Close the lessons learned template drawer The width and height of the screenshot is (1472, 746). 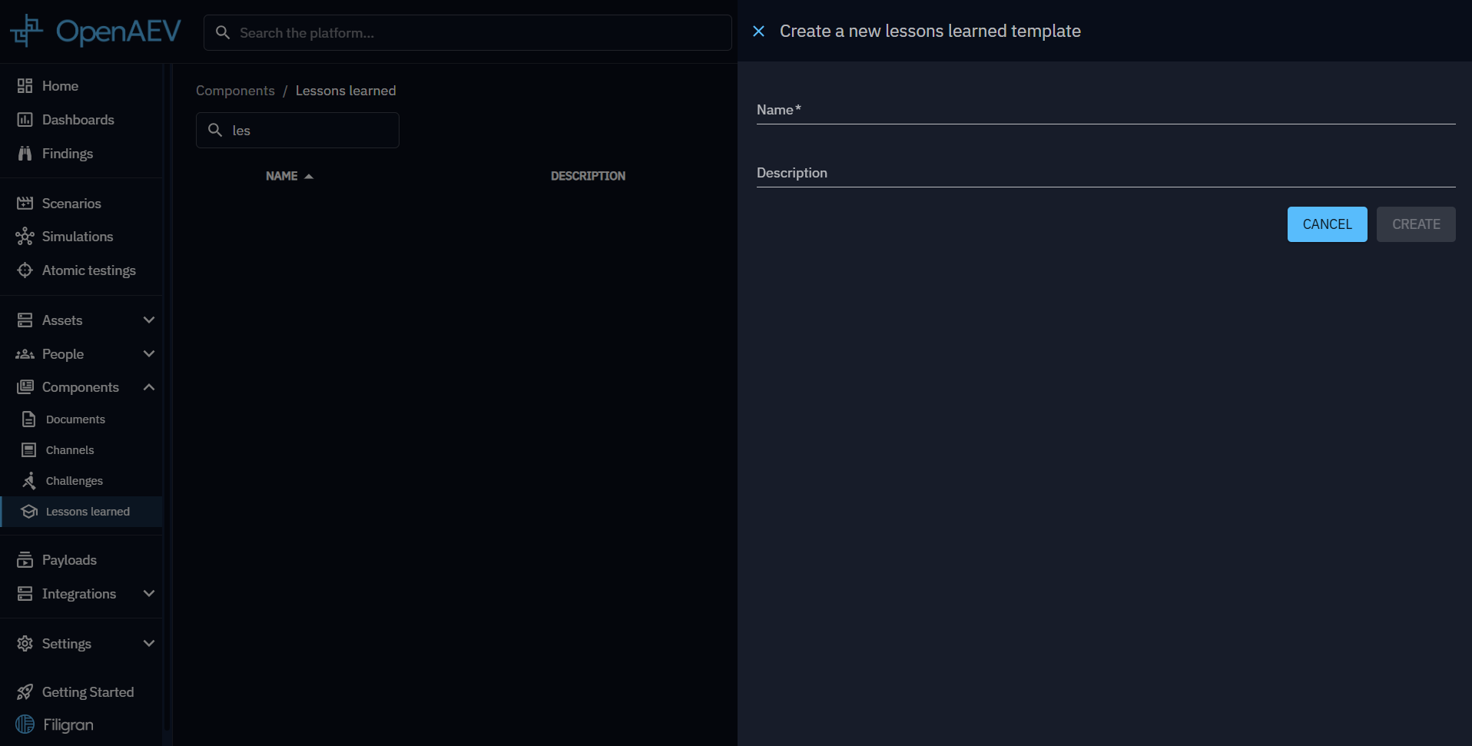(758, 31)
